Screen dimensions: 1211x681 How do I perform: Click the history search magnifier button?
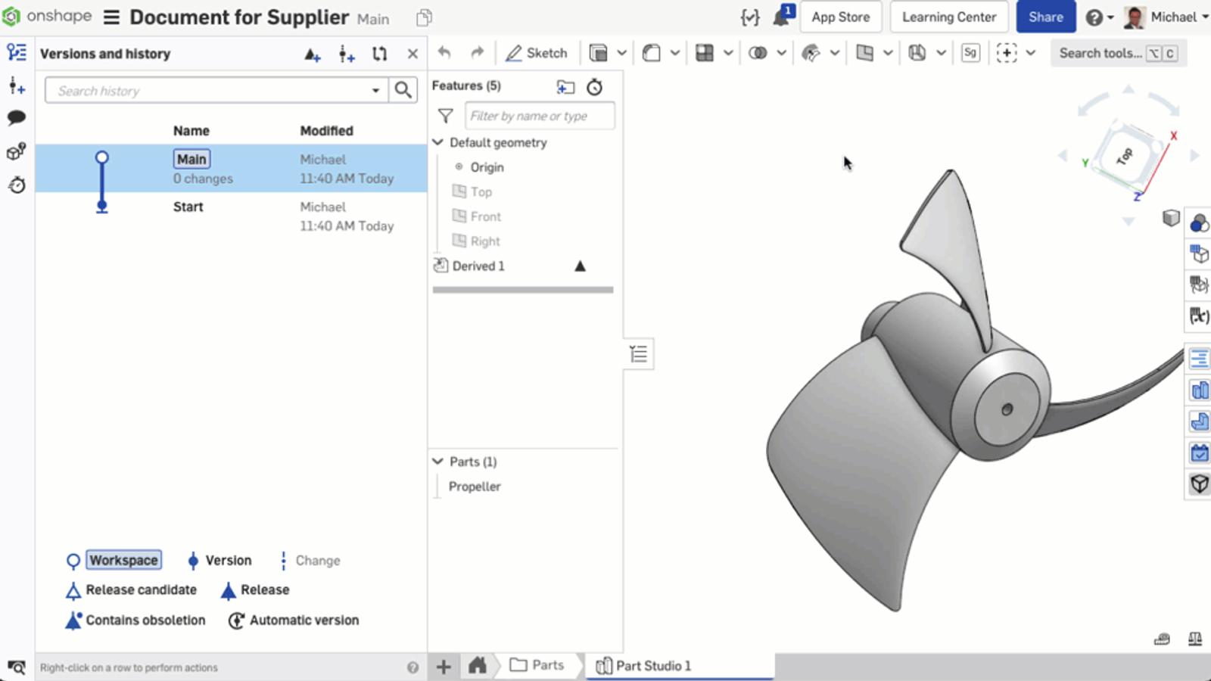click(403, 91)
